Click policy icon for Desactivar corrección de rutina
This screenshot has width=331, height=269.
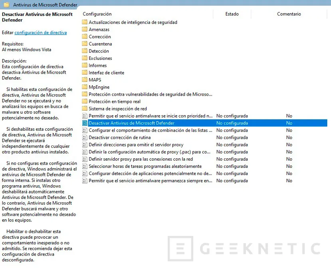coord(85,137)
